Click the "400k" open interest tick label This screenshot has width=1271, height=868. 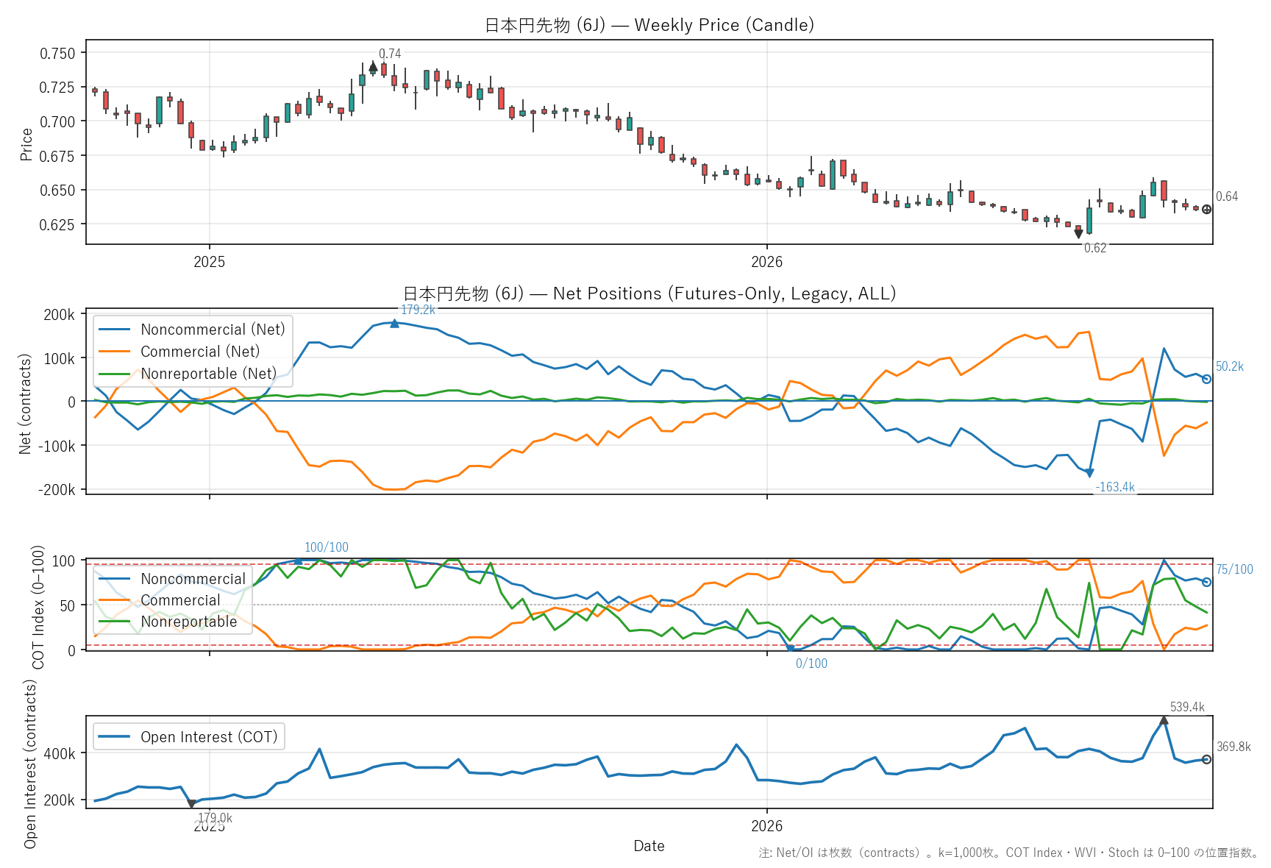tap(60, 753)
